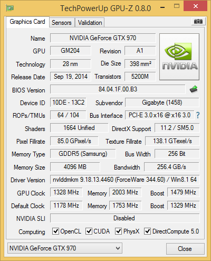211x261 pixels.
Task: Click the GPU-Z app icon in title bar
Action: tap(10, 8)
